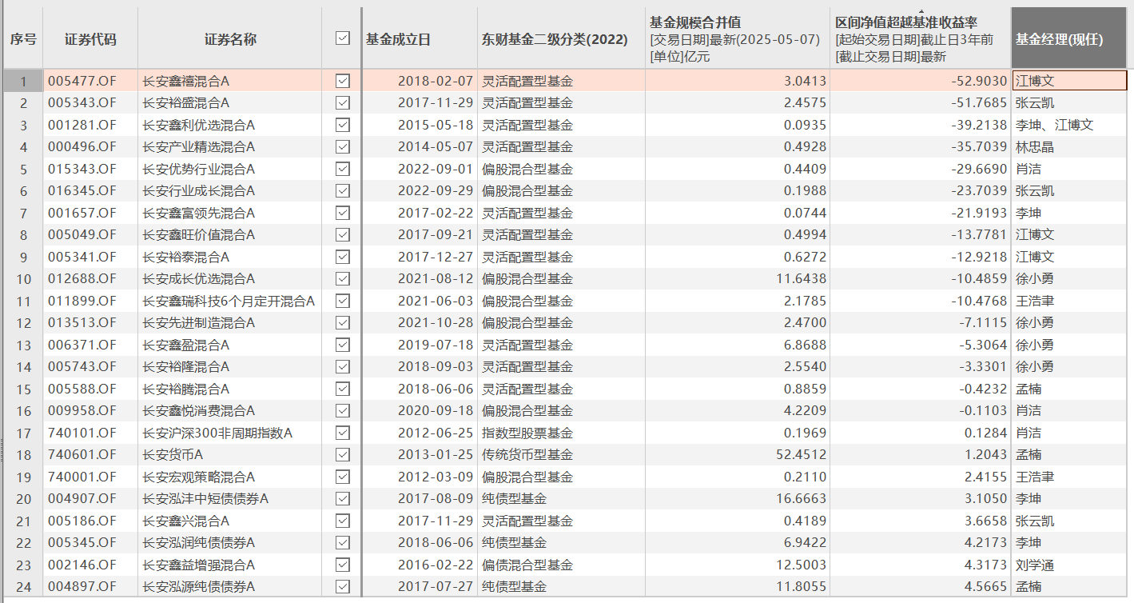Click the 东财基金二级分类(2022) column header
The image size is (1134, 603).
[561, 38]
